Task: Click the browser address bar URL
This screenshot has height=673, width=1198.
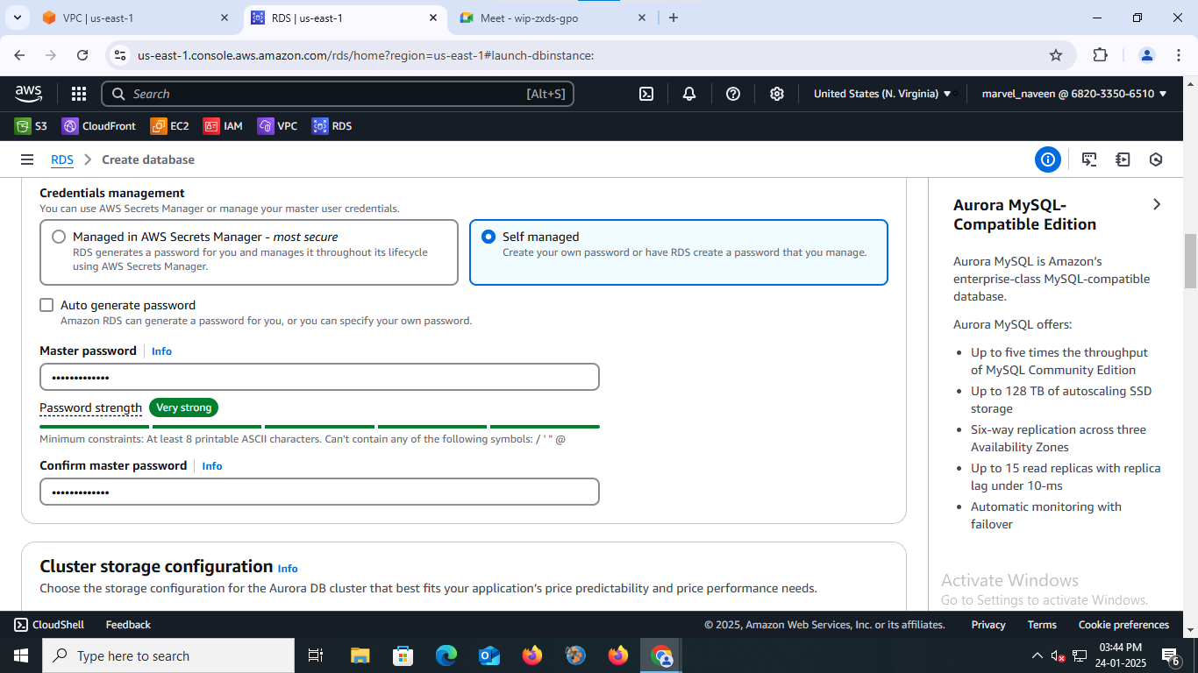Action: click(366, 55)
